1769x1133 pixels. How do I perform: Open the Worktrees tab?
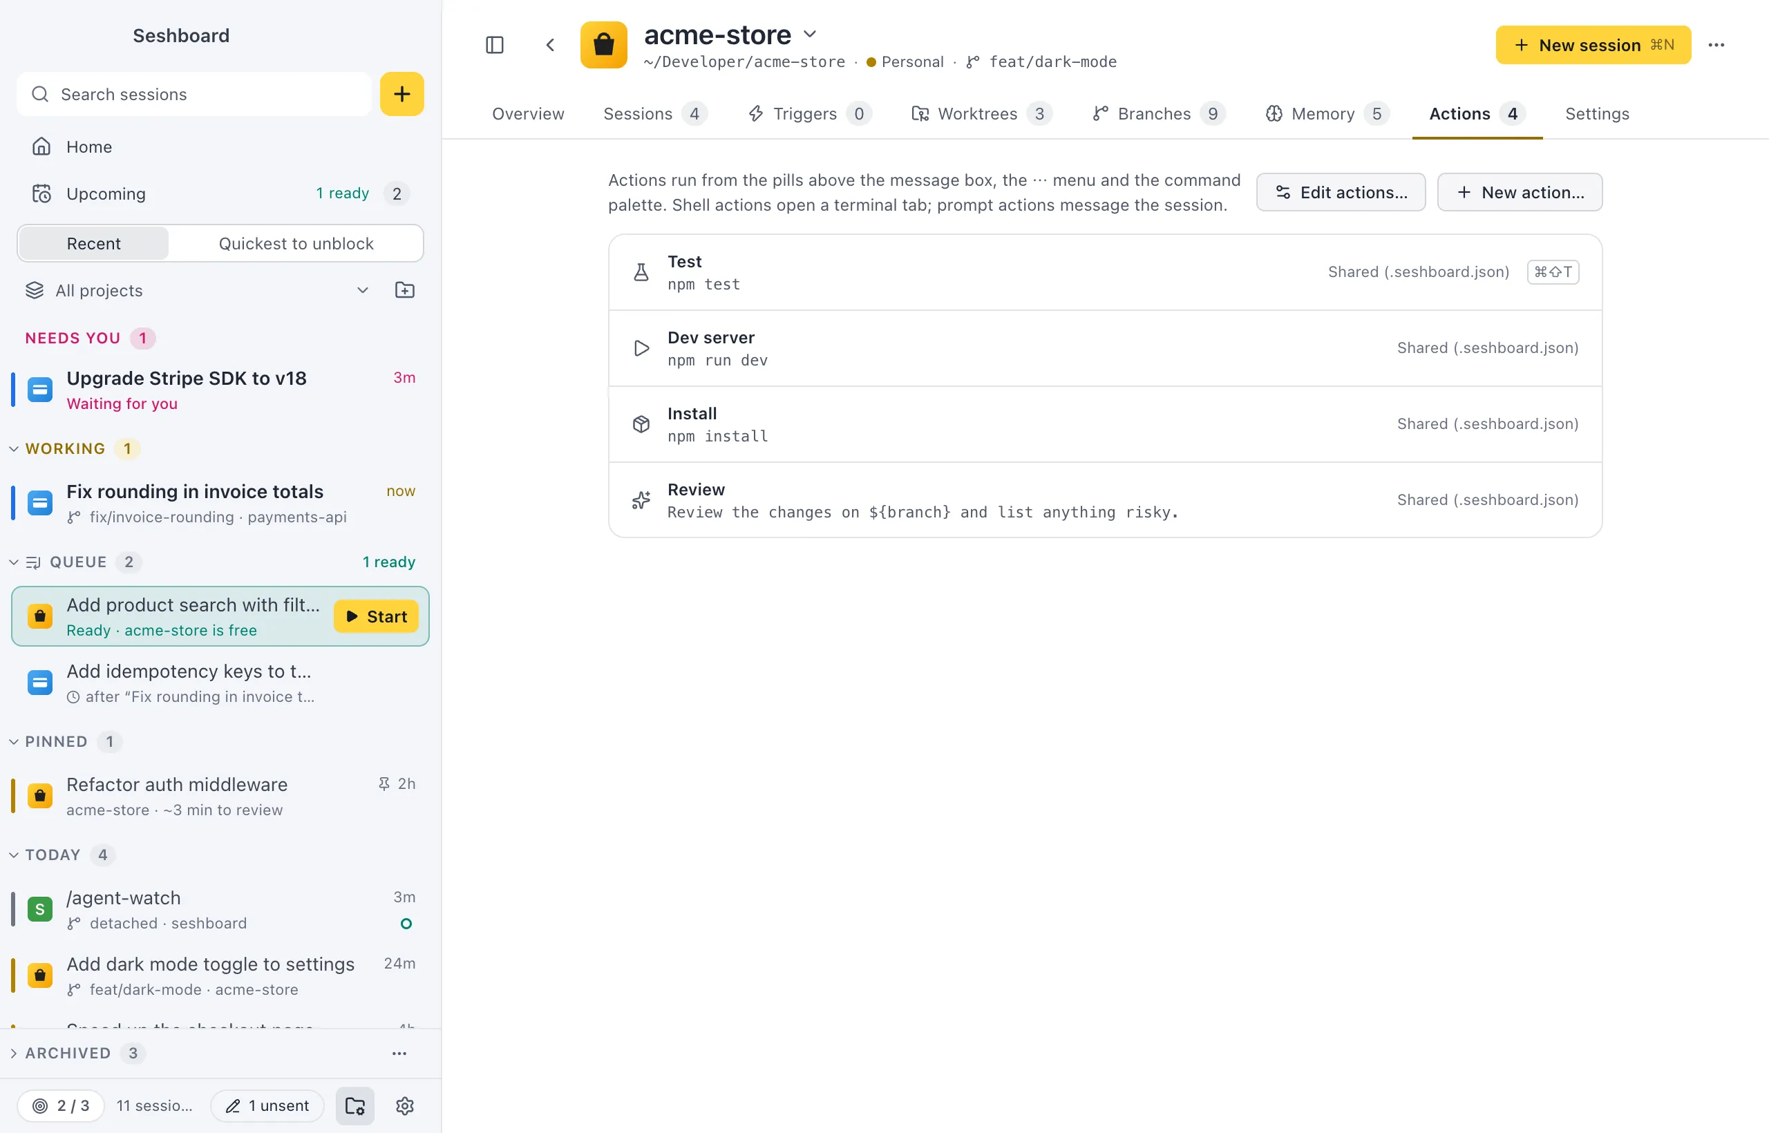click(982, 113)
